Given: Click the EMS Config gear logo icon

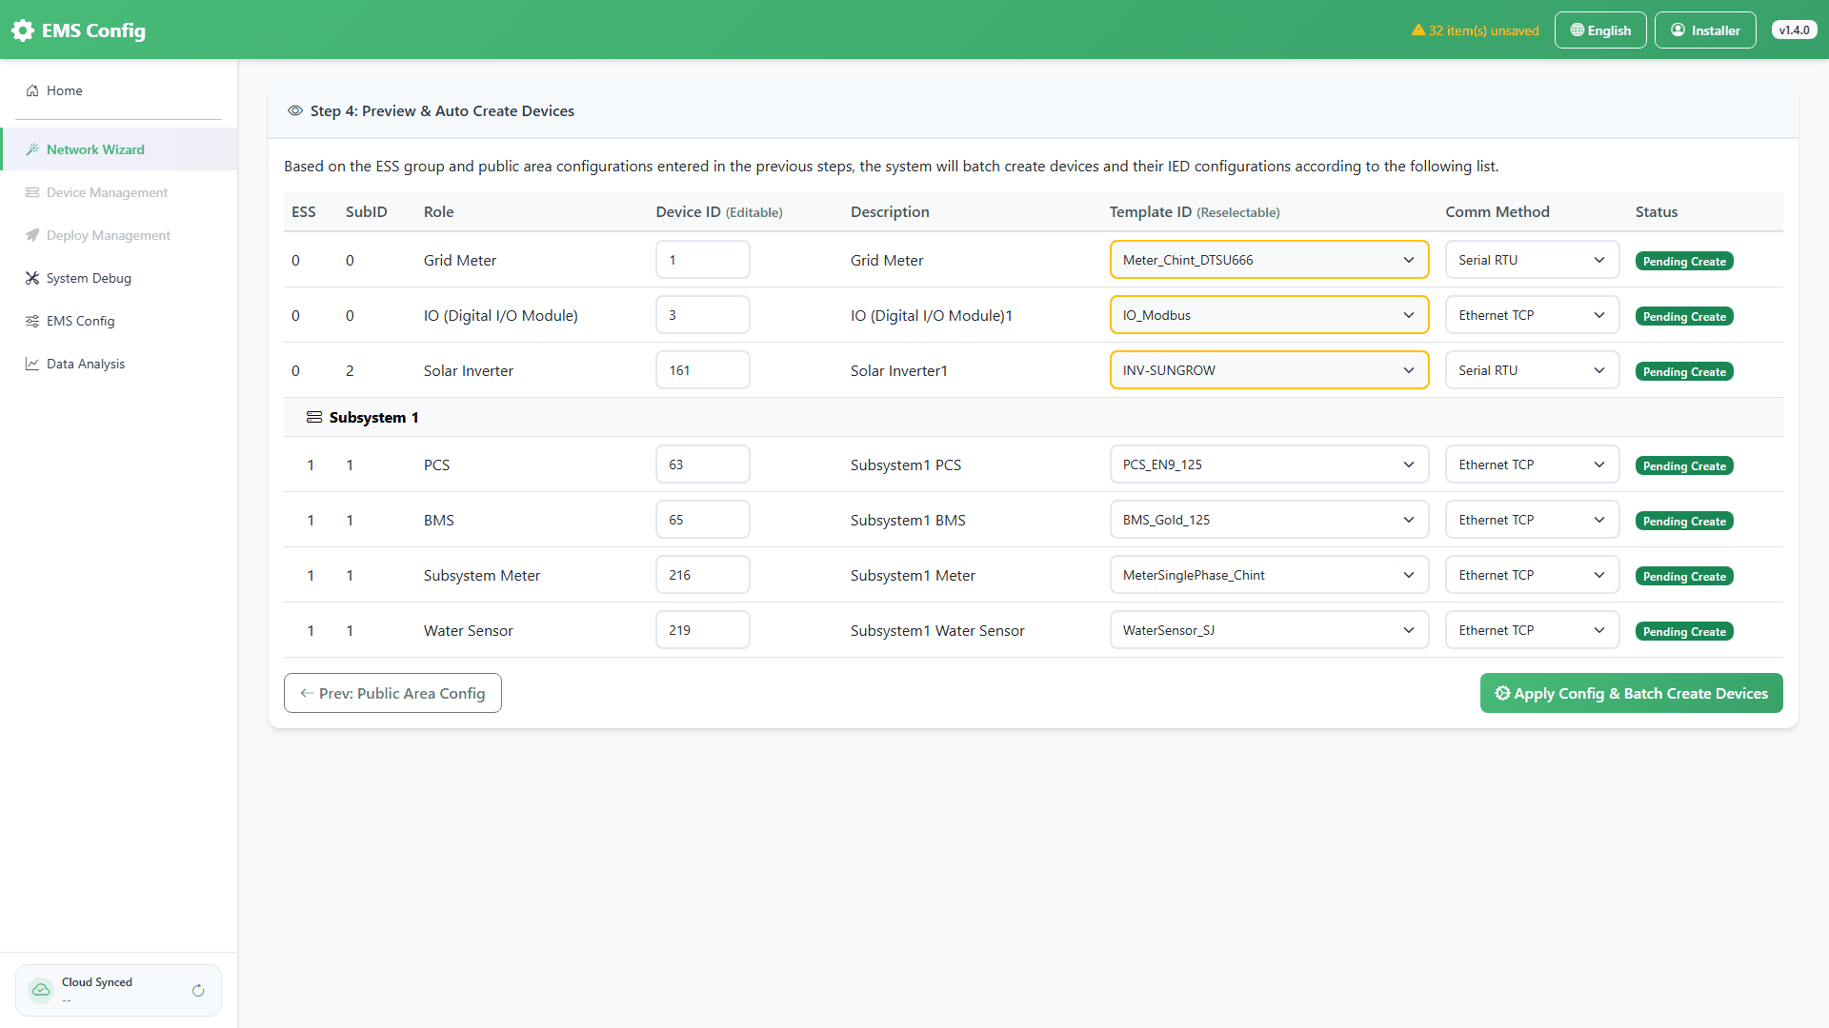Looking at the screenshot, I should (23, 30).
